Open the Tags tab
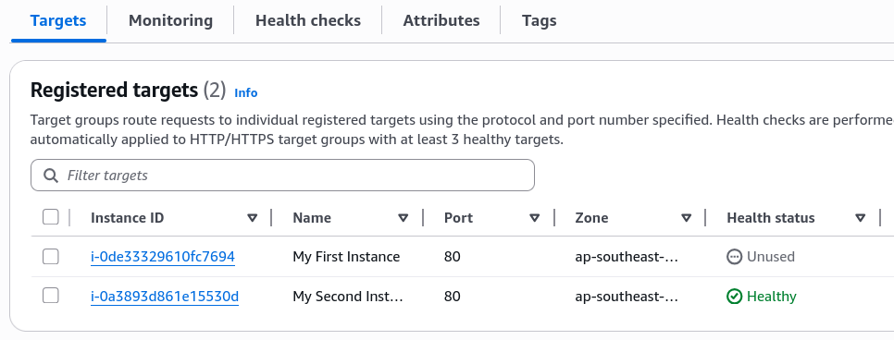 click(x=539, y=20)
